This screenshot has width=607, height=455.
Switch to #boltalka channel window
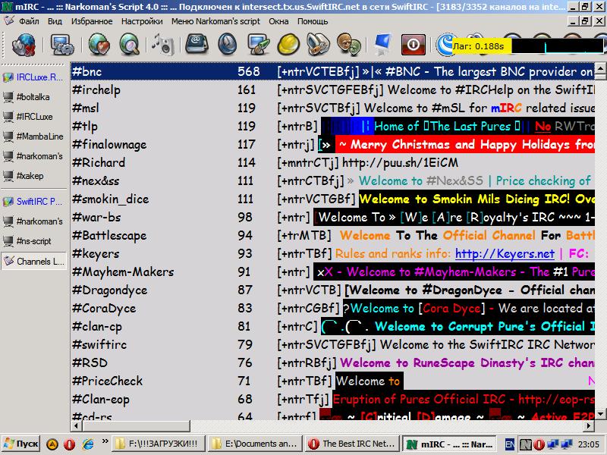33,97
